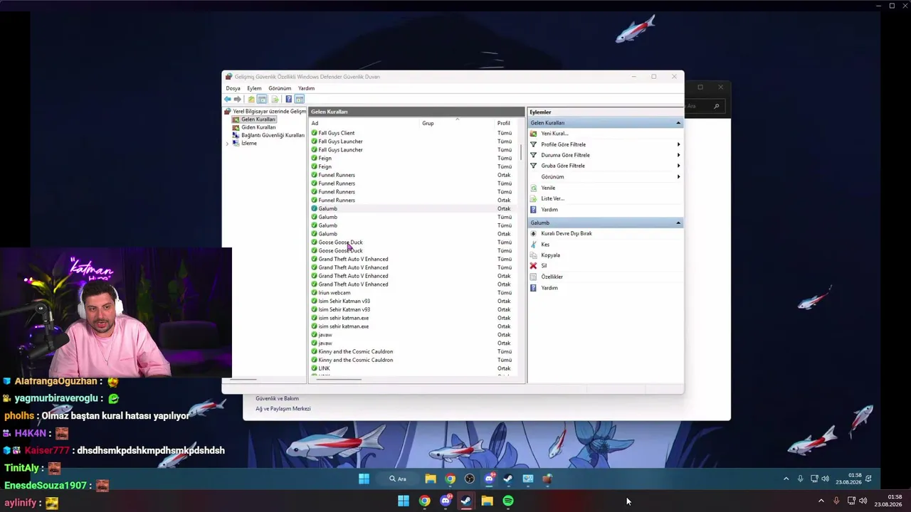Collapse the Gelen Kuralları actions section
The width and height of the screenshot is (911, 512).
[678, 123]
